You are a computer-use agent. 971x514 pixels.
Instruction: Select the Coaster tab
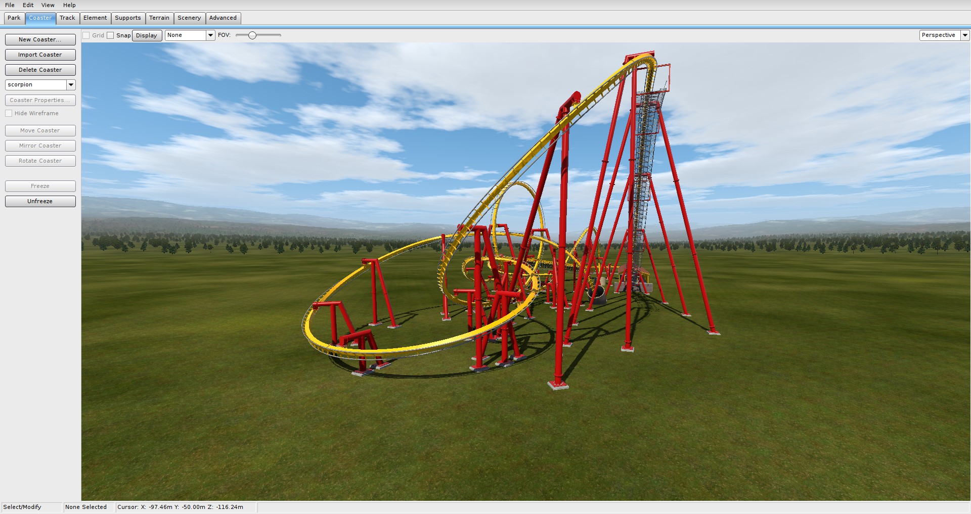coord(40,18)
